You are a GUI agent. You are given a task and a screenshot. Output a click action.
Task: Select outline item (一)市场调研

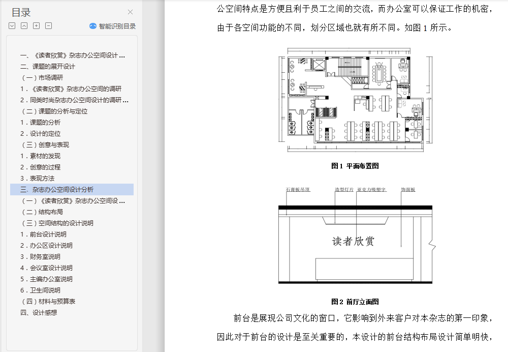coord(43,78)
